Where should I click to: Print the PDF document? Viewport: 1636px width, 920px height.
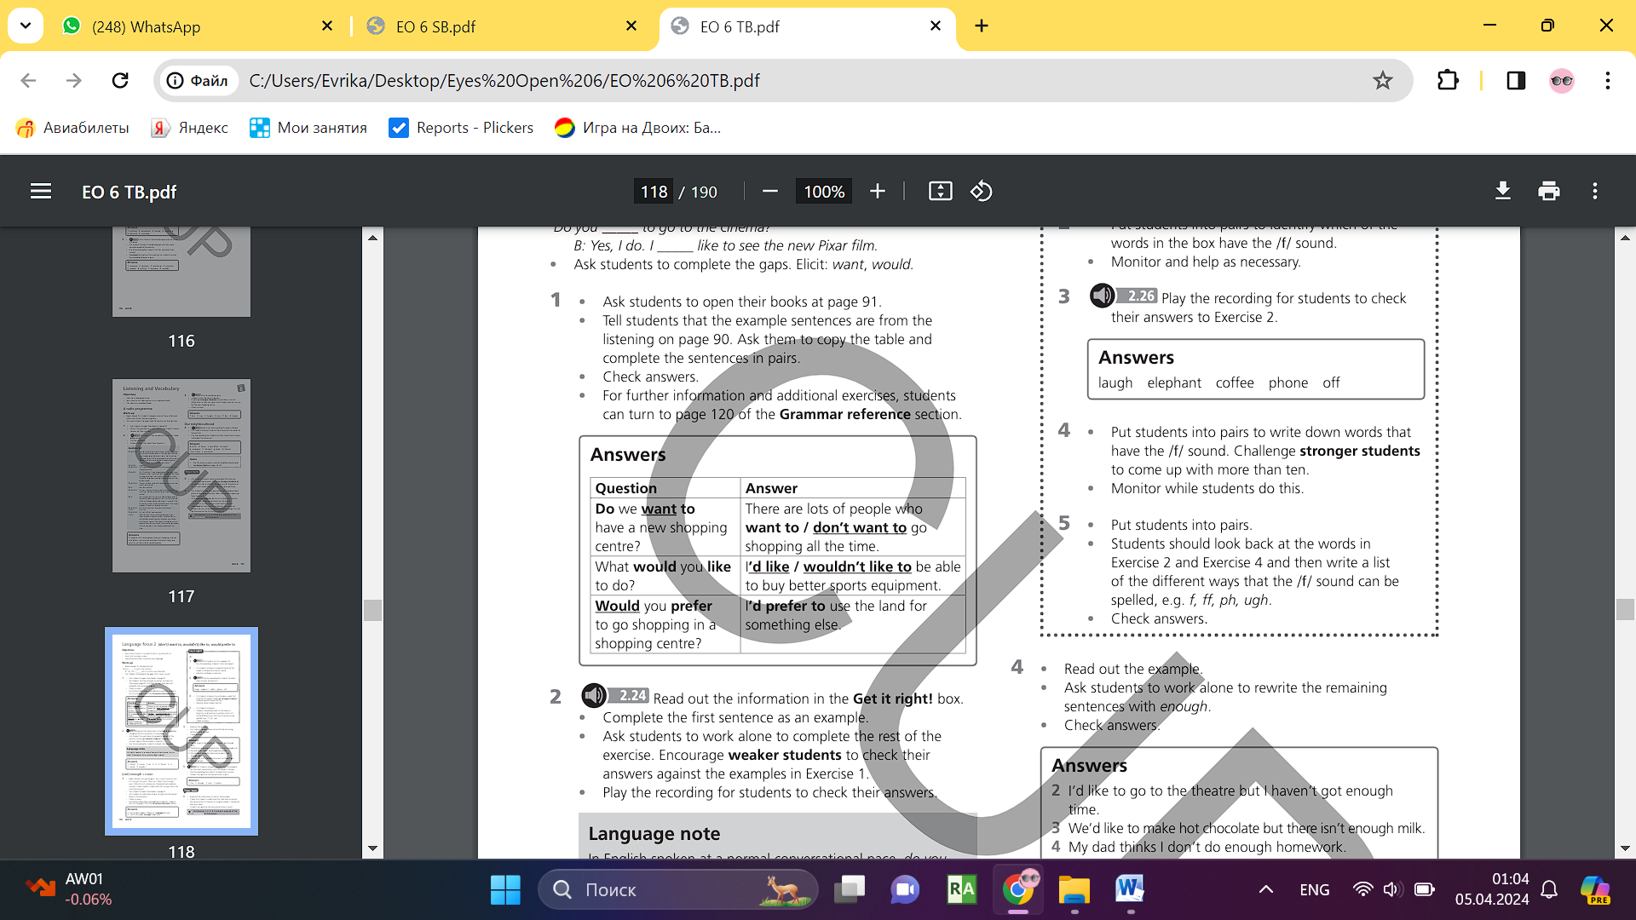(x=1549, y=192)
